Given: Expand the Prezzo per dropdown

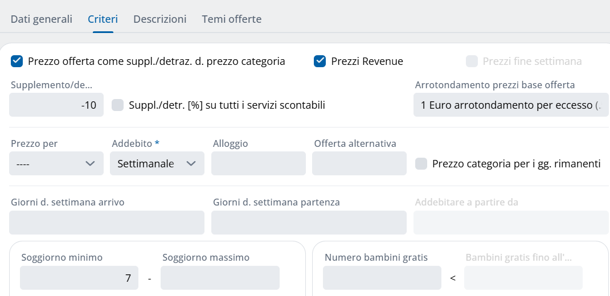Looking at the screenshot, I should pyautogui.click(x=56, y=163).
